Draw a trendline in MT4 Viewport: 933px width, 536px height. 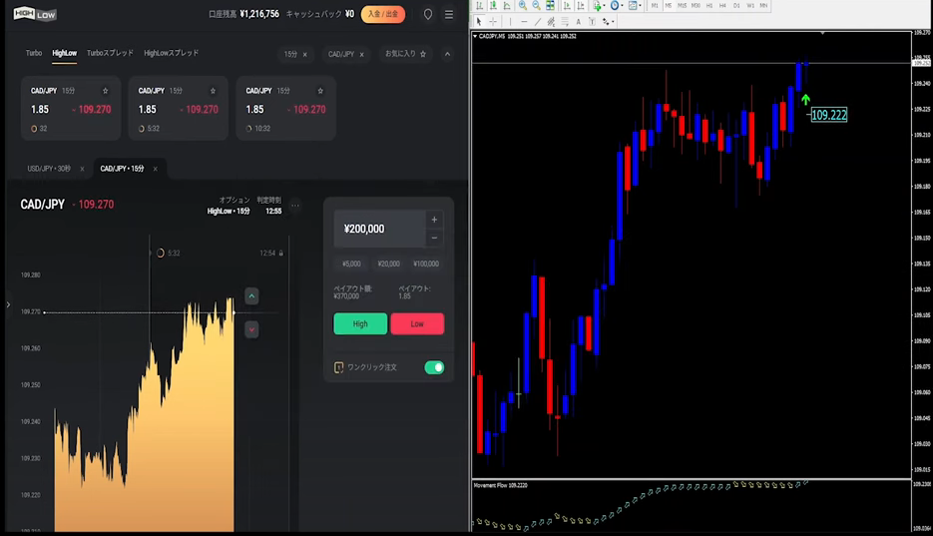tap(538, 21)
